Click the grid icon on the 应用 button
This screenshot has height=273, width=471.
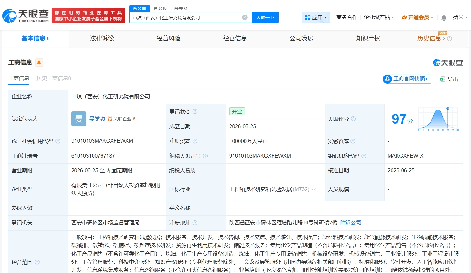pyautogui.click(x=307, y=17)
